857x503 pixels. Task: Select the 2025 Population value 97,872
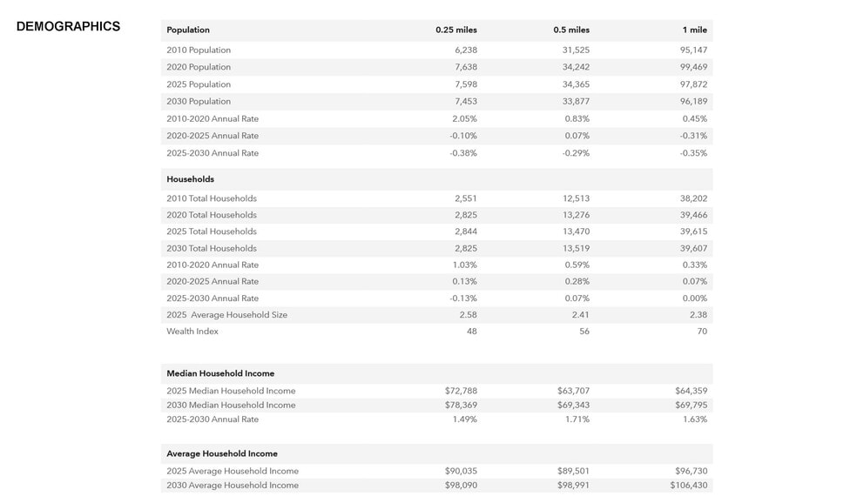693,84
